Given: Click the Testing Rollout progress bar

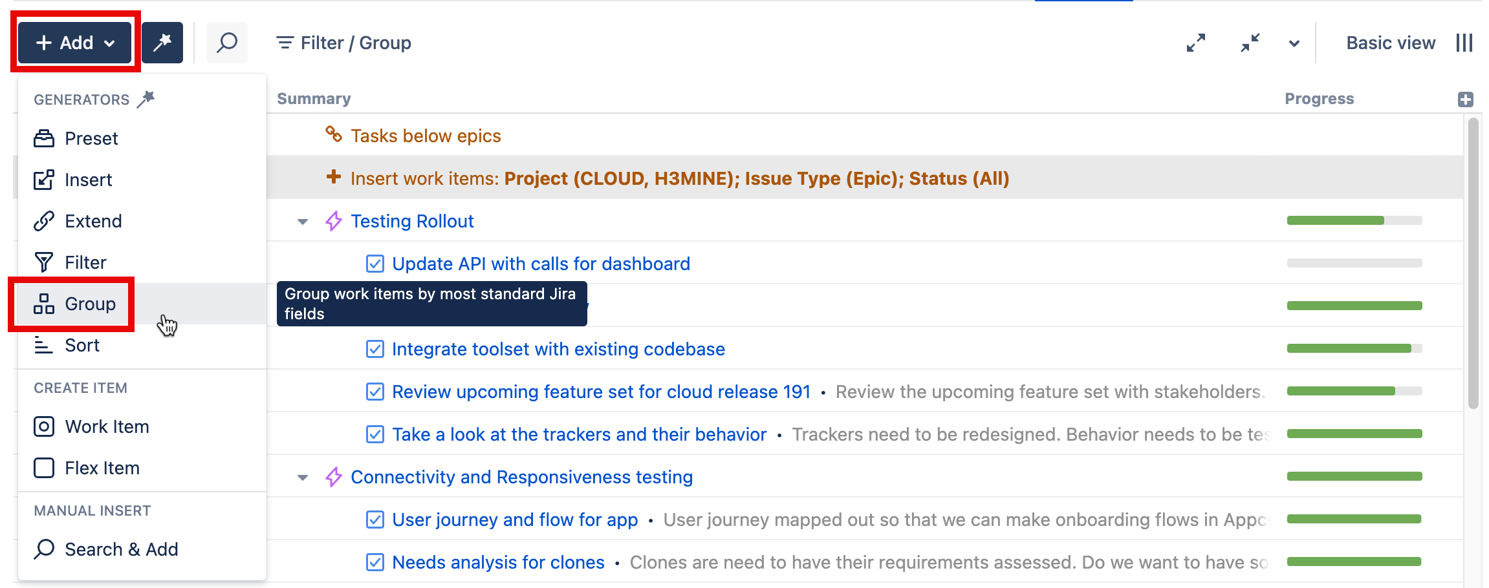Looking at the screenshot, I should click(x=1354, y=220).
